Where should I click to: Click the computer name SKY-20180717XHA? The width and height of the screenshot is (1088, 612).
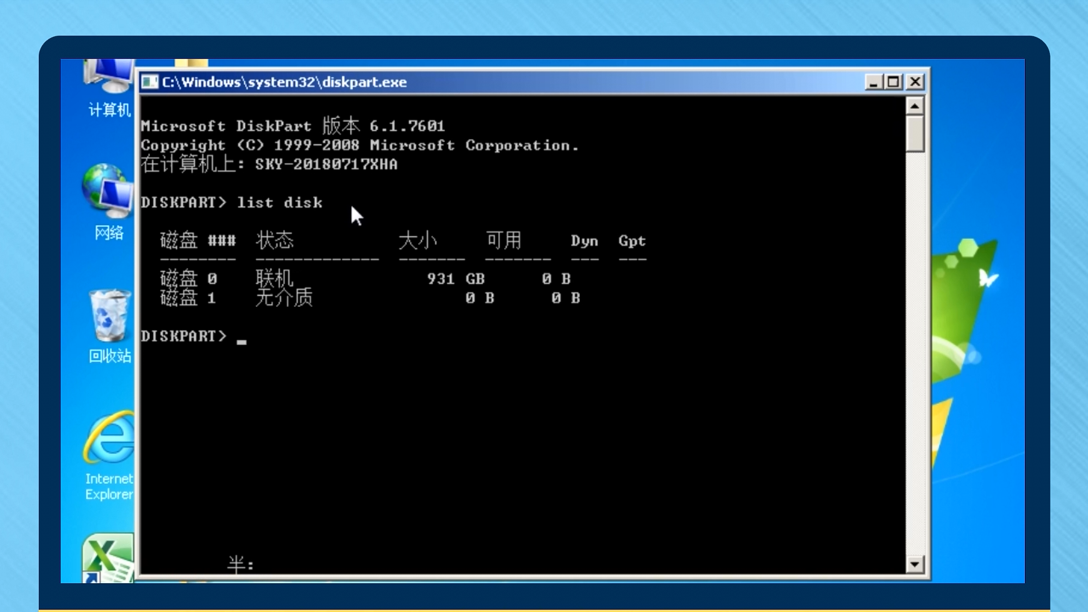pos(326,164)
